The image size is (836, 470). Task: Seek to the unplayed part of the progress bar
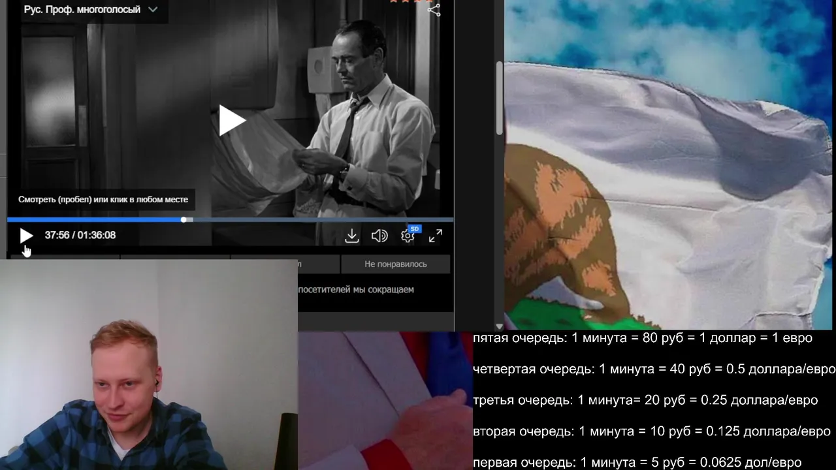click(323, 220)
